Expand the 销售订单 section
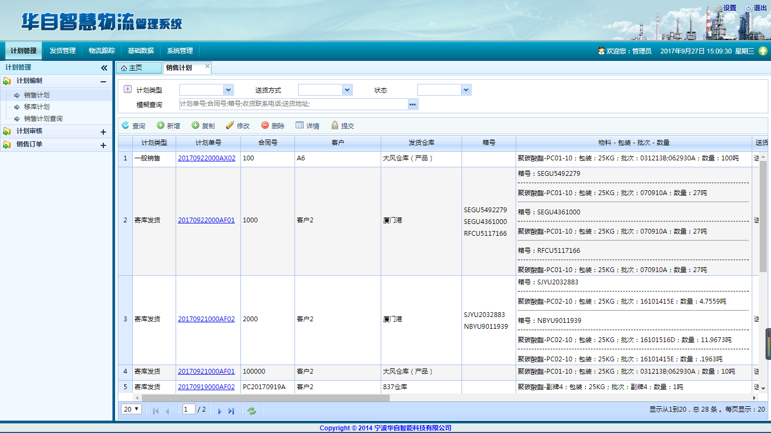Image resolution: width=771 pixels, height=433 pixels. pyautogui.click(x=103, y=145)
